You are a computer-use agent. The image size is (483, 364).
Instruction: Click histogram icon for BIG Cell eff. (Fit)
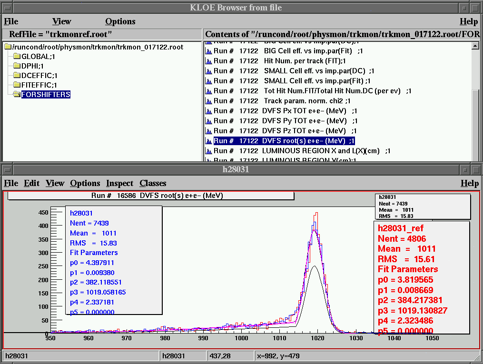(208, 51)
